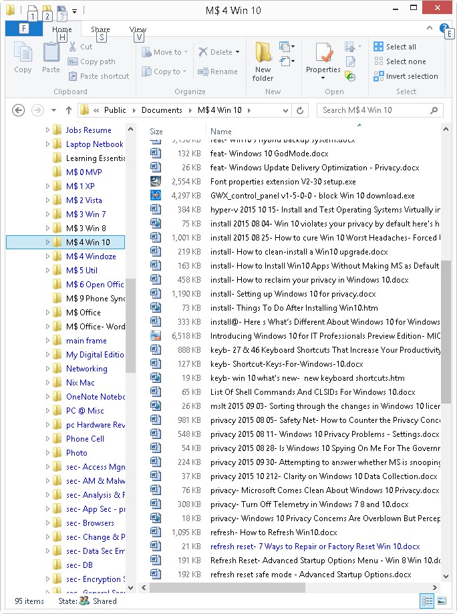Select the M$ 2 Vista folder
This screenshot has width=457, height=614.
pos(84,200)
